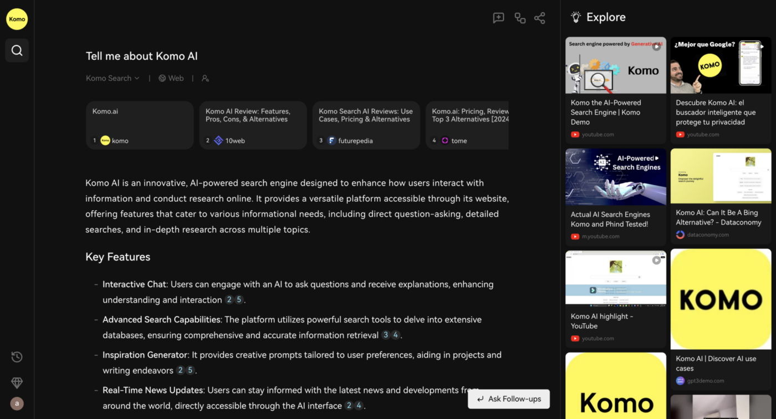Click YouTube icon beside m.youtube.com
This screenshot has height=419, width=776.
575,237
